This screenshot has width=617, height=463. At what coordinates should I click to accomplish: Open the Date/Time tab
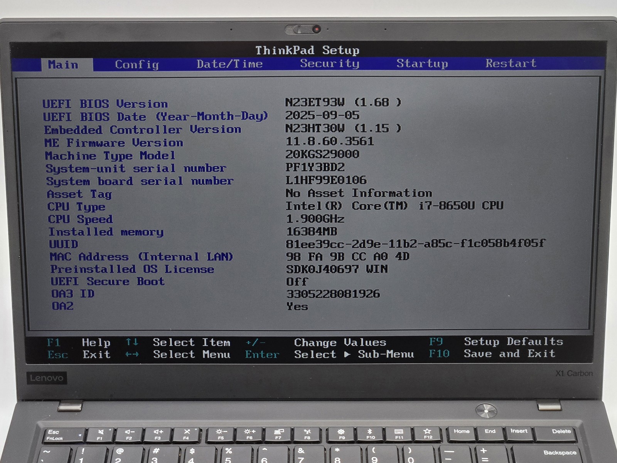(x=230, y=64)
